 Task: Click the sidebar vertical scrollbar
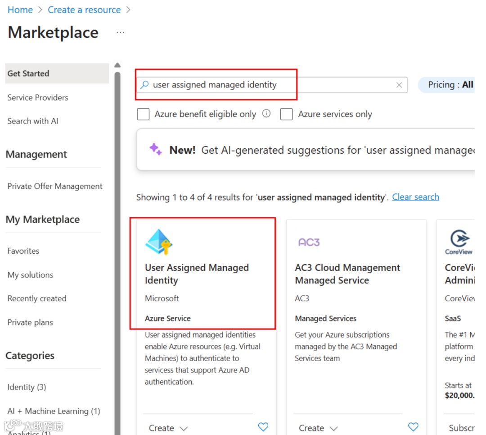(x=117, y=225)
